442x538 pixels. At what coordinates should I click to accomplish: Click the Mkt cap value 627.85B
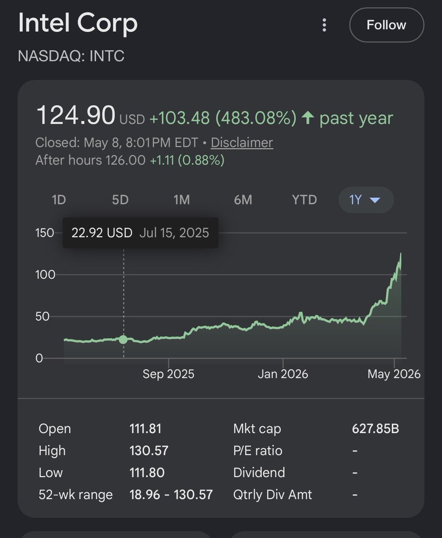(376, 429)
